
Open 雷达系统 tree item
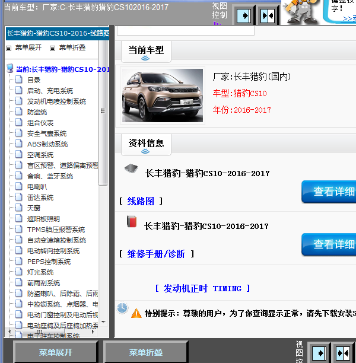[x=40, y=198]
